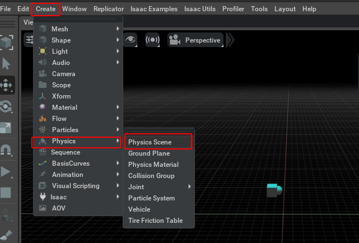The height and width of the screenshot is (243, 359).
Task: Select the Move tool in toolbar
Action: (x=6, y=85)
